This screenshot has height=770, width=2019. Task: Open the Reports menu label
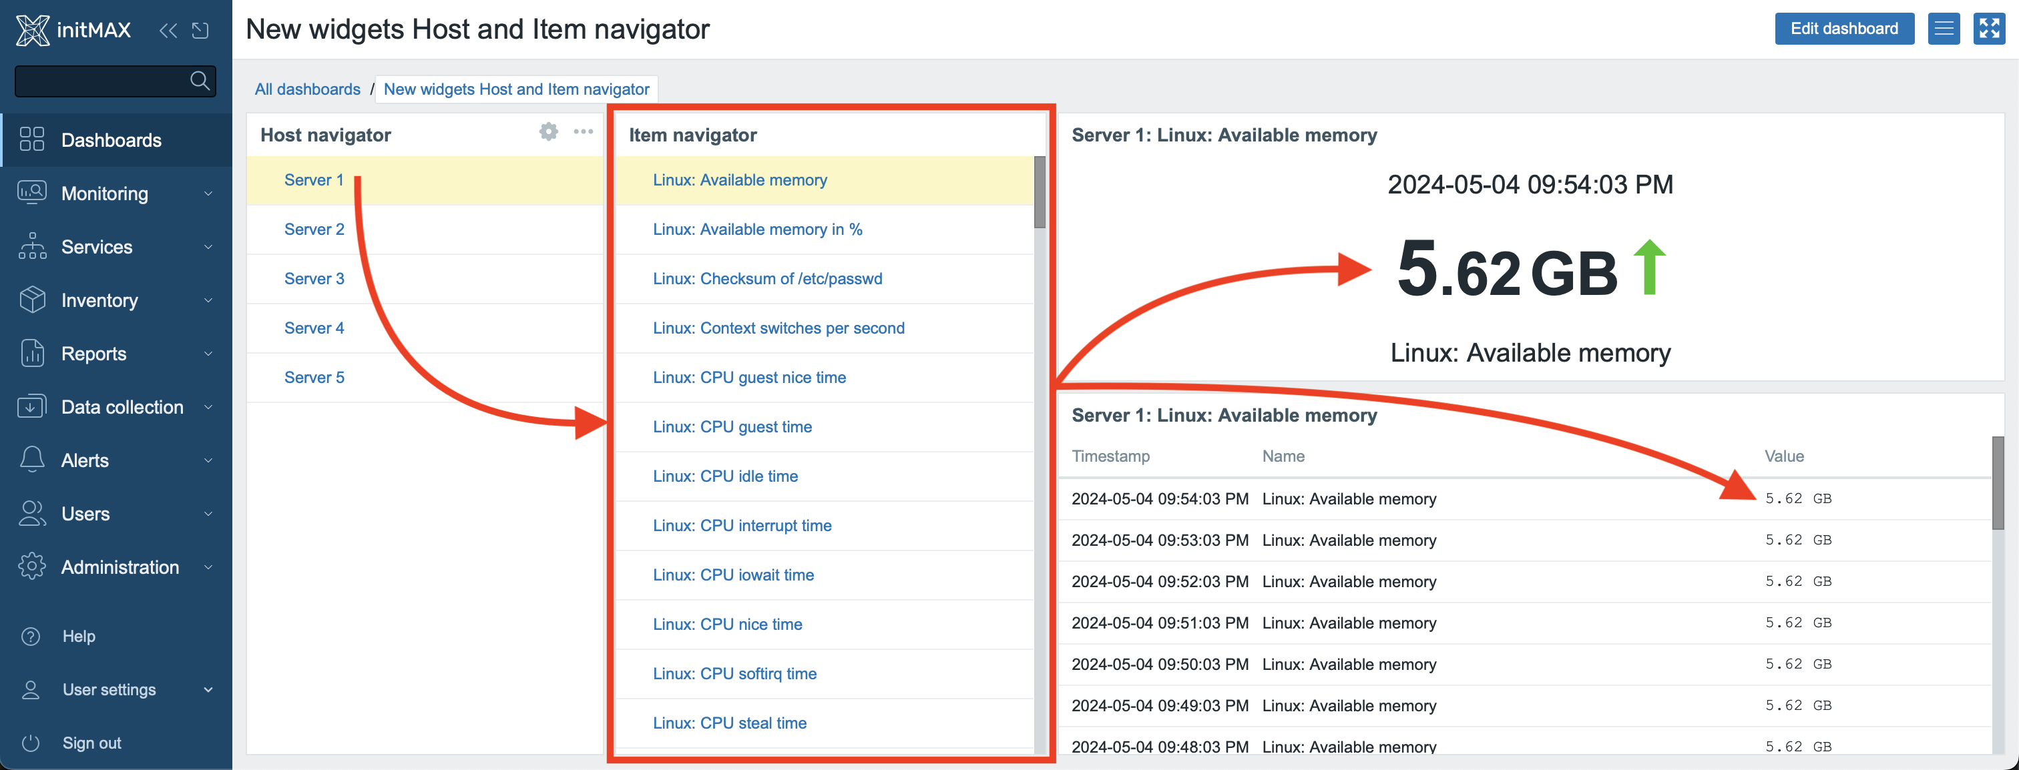click(x=94, y=353)
